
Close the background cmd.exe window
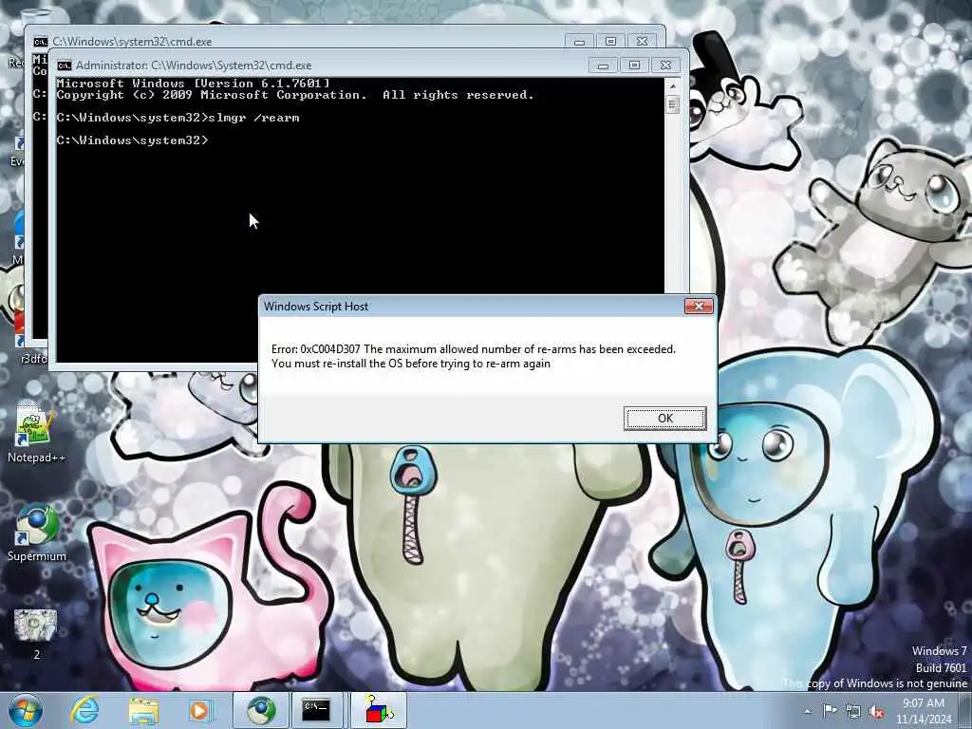[643, 42]
